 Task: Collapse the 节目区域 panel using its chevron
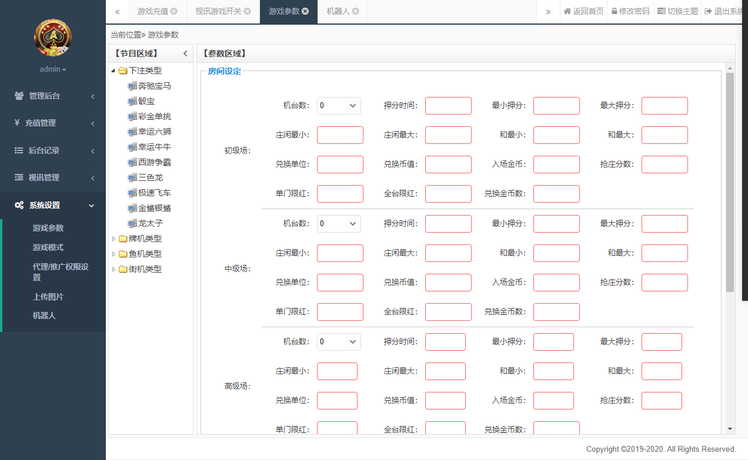tap(186, 53)
